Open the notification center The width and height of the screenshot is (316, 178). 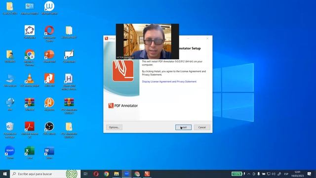point(310,174)
